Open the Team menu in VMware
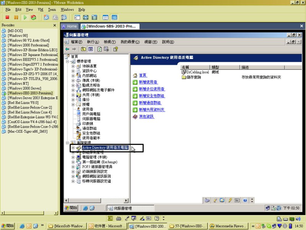The height and width of the screenshot is (230, 306). (x=52, y=10)
